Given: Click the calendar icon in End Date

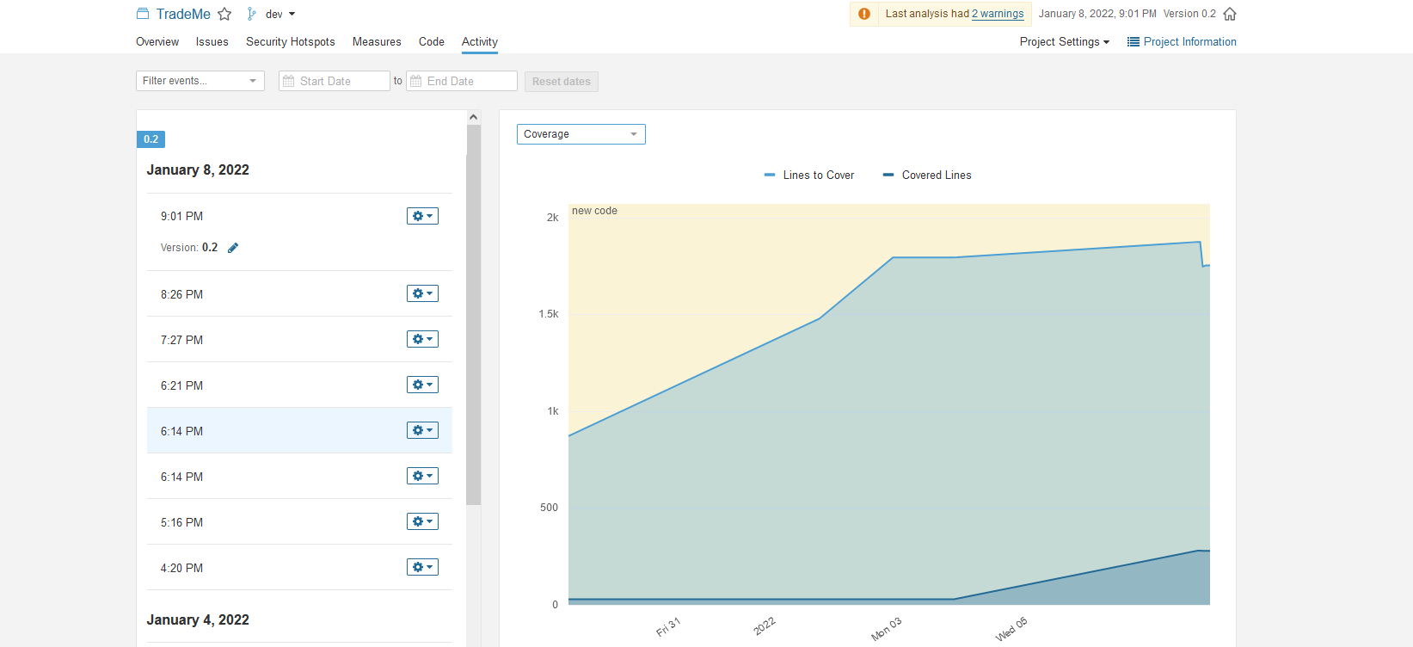Looking at the screenshot, I should tap(416, 81).
